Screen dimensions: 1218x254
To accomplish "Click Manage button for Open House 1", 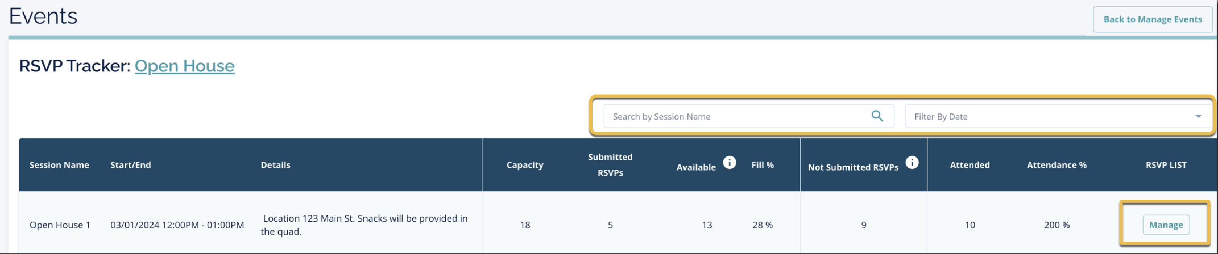I will coord(1166,225).
